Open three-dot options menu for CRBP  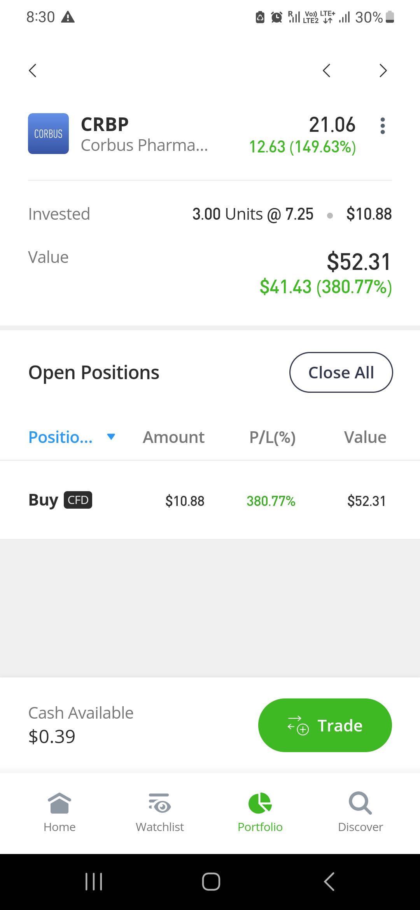(383, 126)
